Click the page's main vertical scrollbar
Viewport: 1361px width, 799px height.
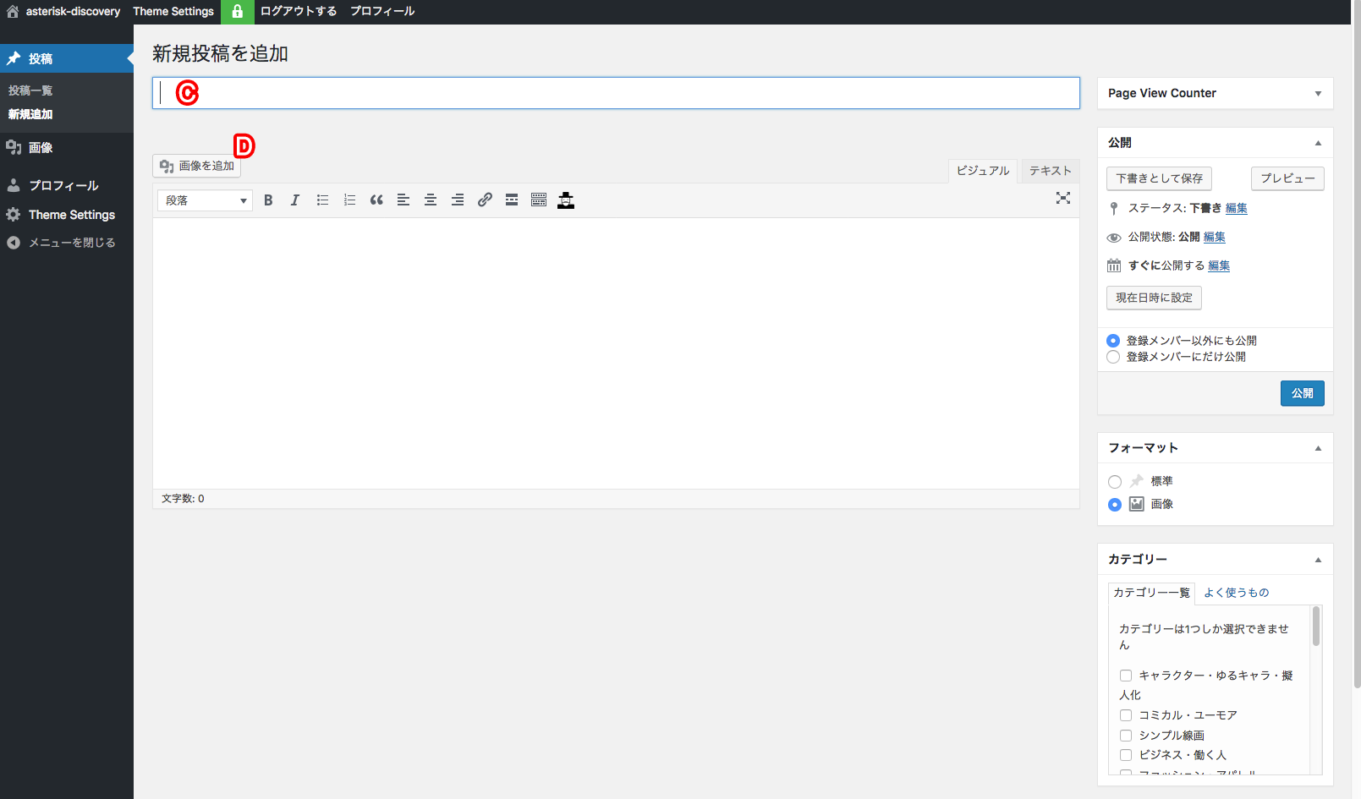tap(1357, 344)
